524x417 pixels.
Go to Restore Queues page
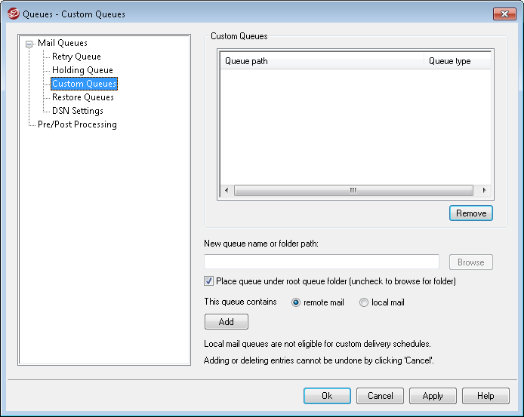pos(83,97)
